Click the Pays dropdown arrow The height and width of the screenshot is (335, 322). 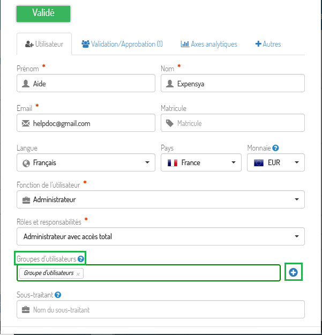pyautogui.click(x=234, y=162)
